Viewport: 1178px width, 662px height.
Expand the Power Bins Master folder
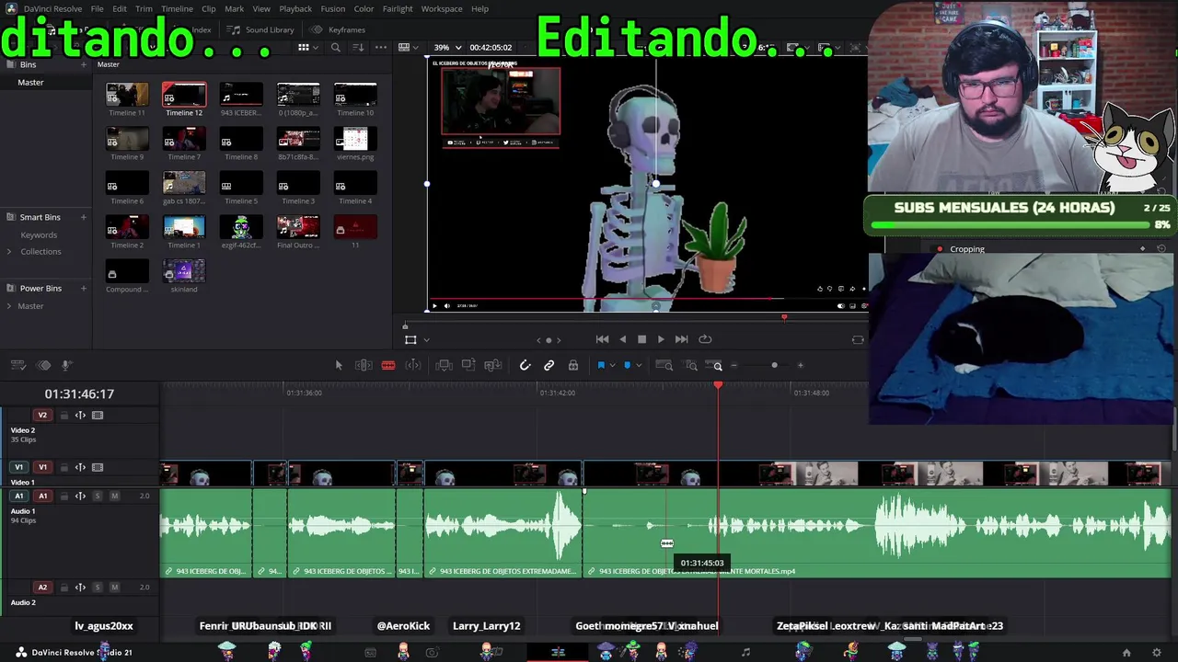(9, 306)
